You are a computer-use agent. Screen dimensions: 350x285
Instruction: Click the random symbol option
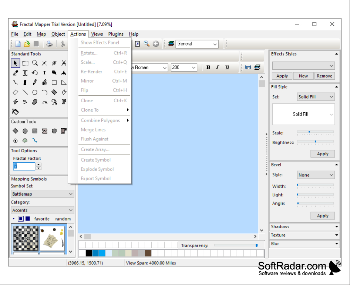63,219
